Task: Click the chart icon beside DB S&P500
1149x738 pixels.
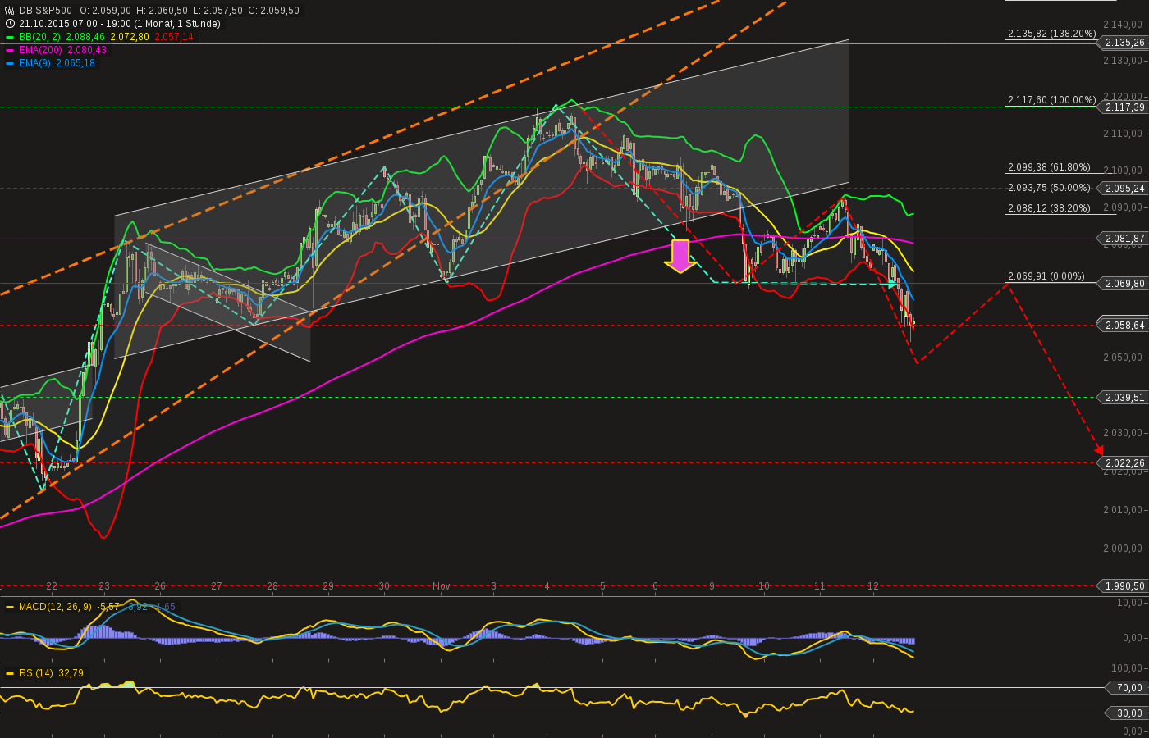Action: [10, 11]
